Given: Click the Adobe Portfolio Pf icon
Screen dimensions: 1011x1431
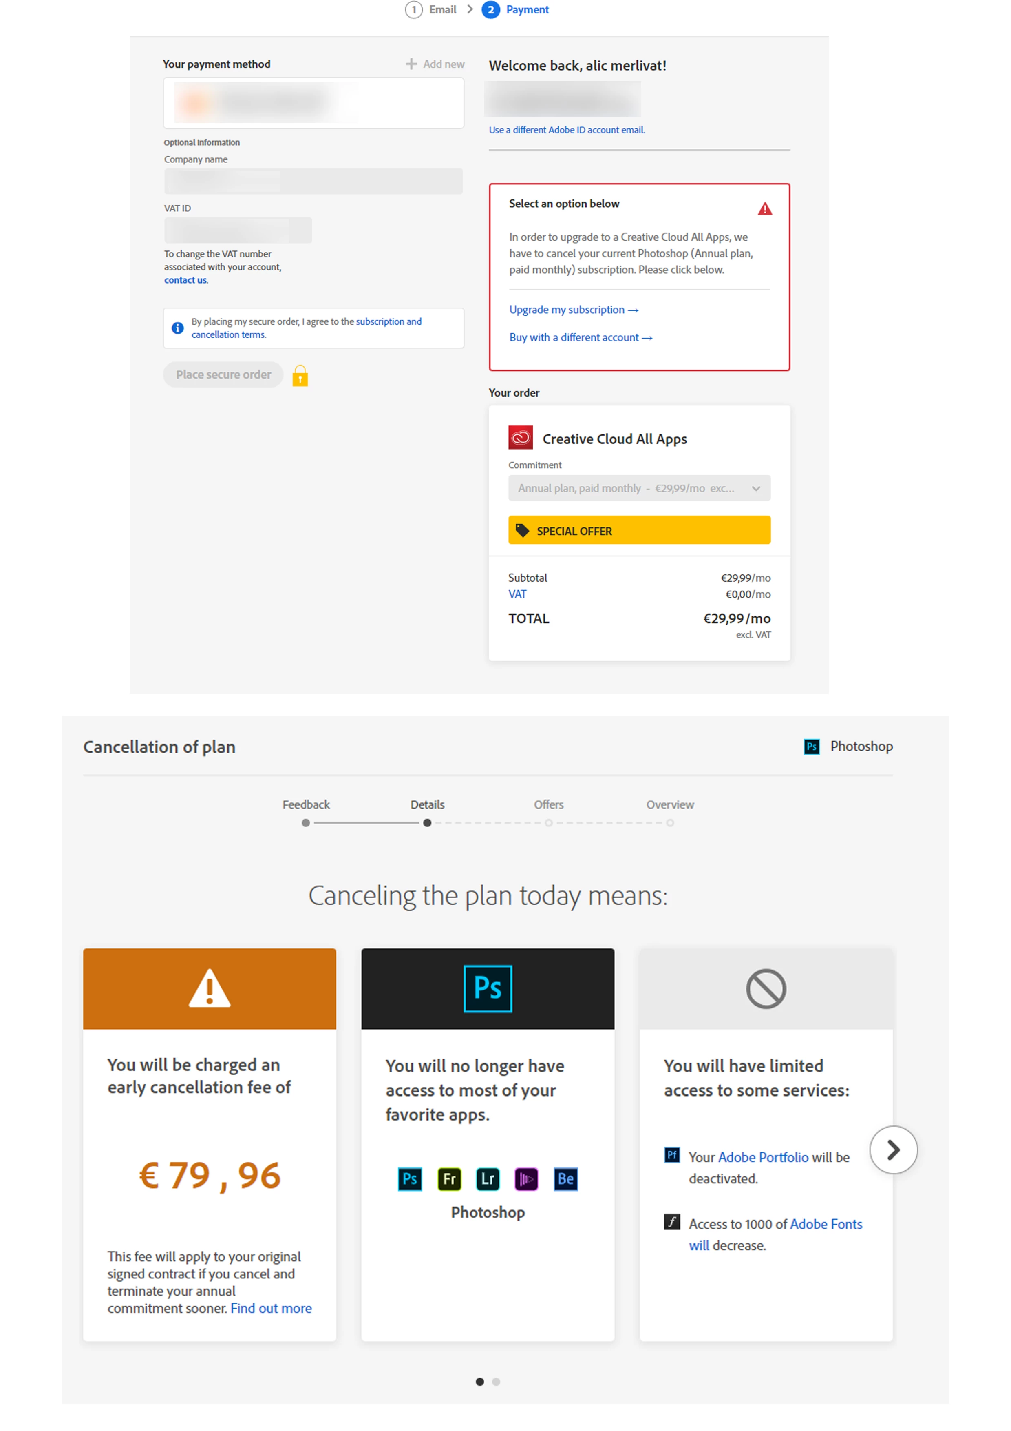Looking at the screenshot, I should (671, 1155).
